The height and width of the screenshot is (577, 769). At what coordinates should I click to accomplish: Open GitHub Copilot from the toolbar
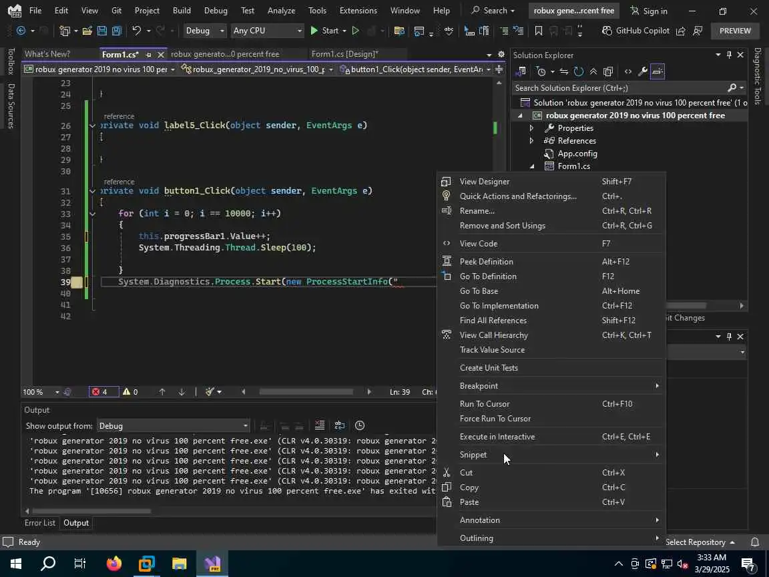pos(635,31)
